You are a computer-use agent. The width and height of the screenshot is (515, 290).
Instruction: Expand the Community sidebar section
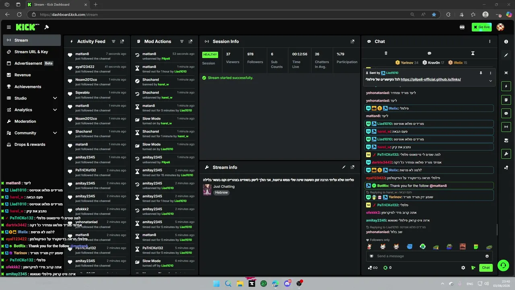(x=55, y=133)
